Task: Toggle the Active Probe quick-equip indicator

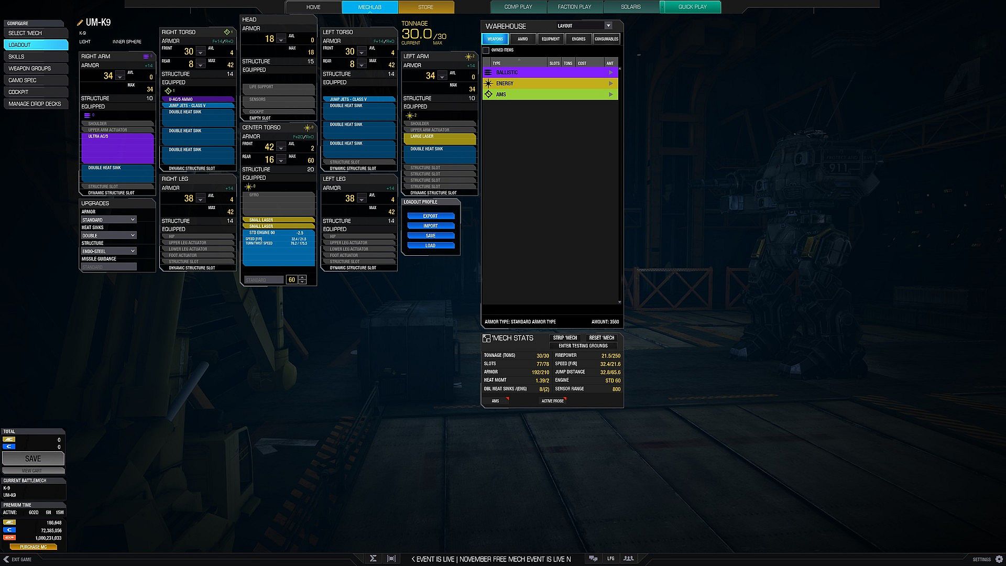Action: (553, 401)
